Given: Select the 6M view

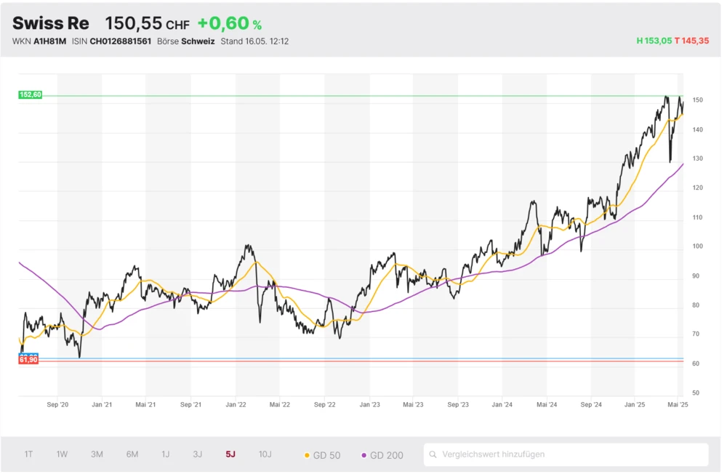Looking at the screenshot, I should coord(132,454).
